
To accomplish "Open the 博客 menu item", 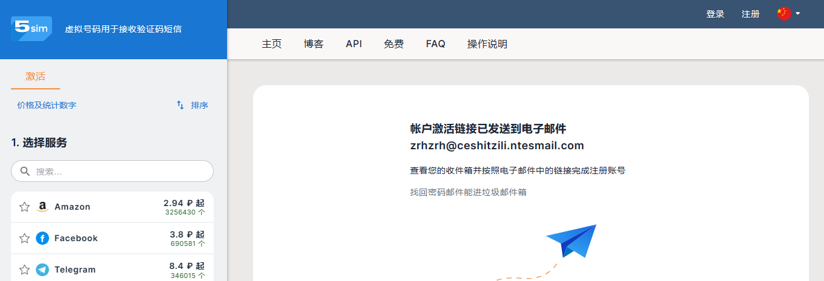I will [314, 44].
